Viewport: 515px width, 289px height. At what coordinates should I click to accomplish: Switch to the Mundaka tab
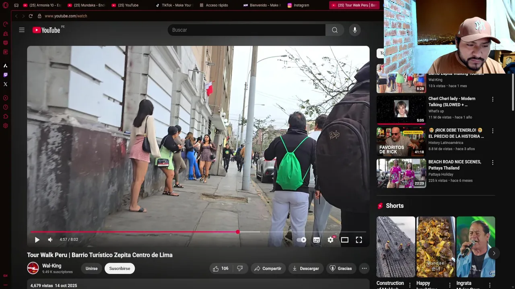[x=86, y=5]
